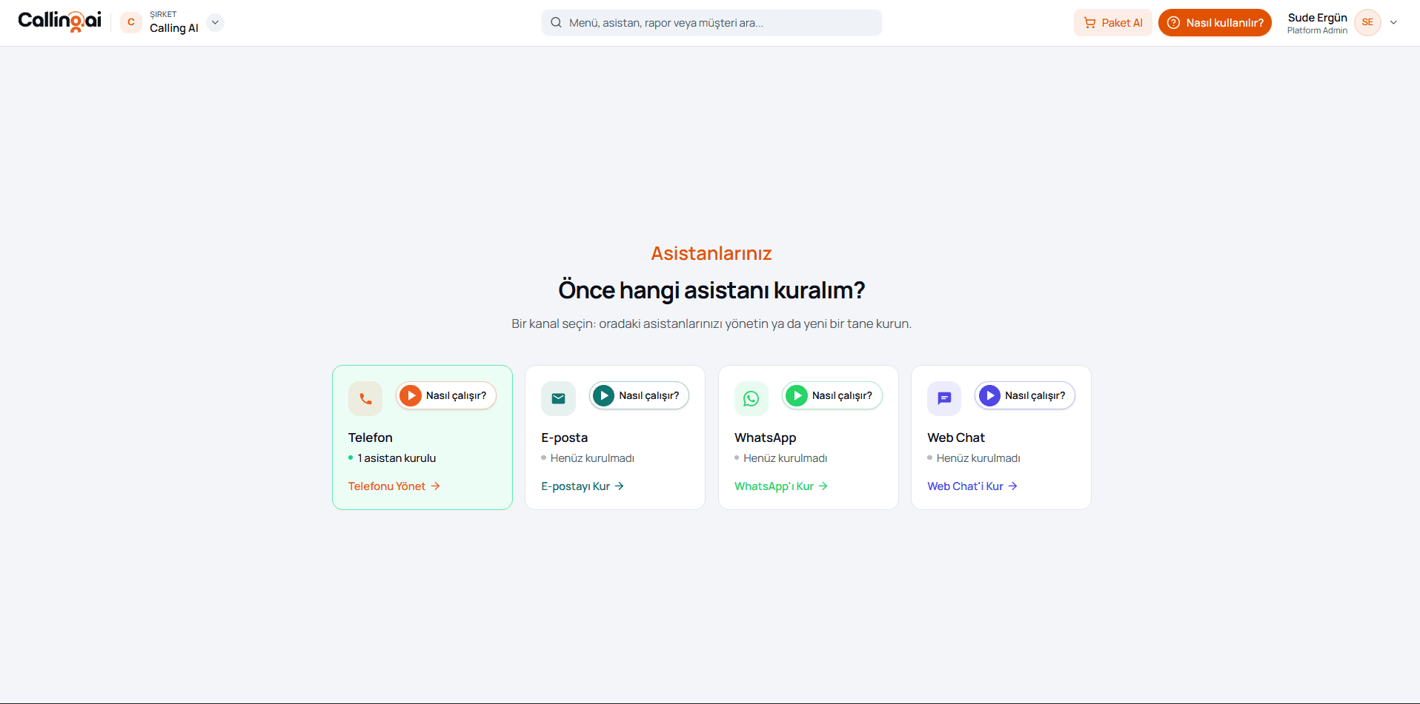Click the orange C company avatar
The width and height of the screenshot is (1420, 704).
[131, 22]
